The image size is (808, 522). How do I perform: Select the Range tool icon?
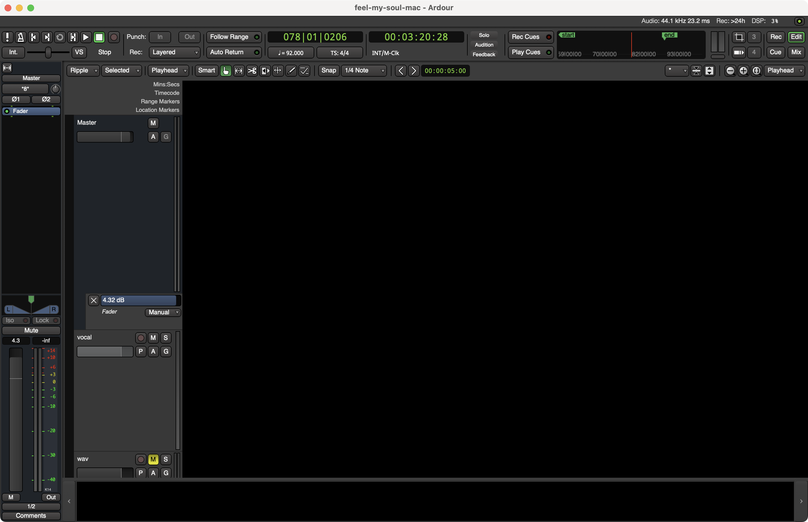[x=239, y=70]
